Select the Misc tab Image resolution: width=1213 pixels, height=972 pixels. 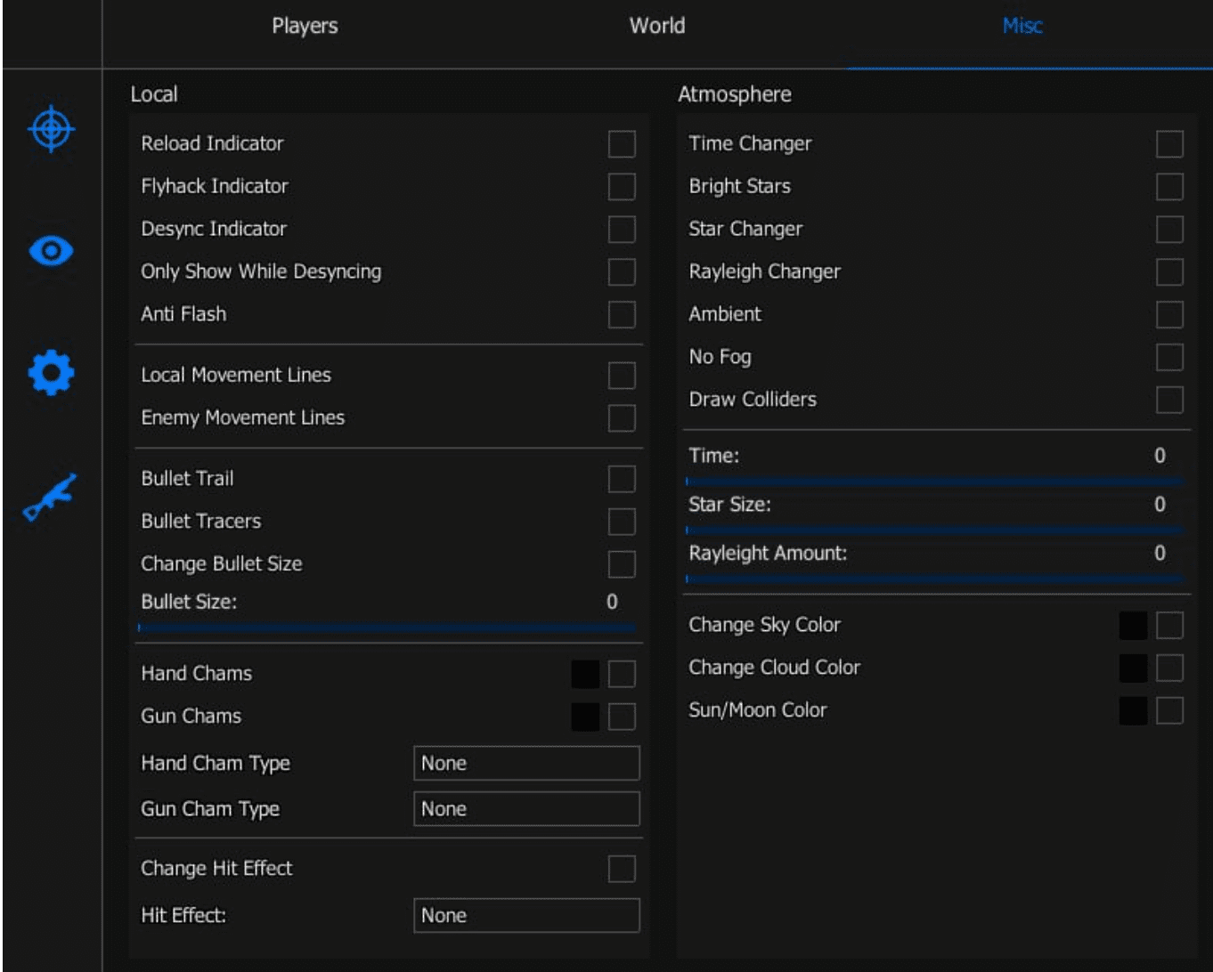pyautogui.click(x=1022, y=27)
